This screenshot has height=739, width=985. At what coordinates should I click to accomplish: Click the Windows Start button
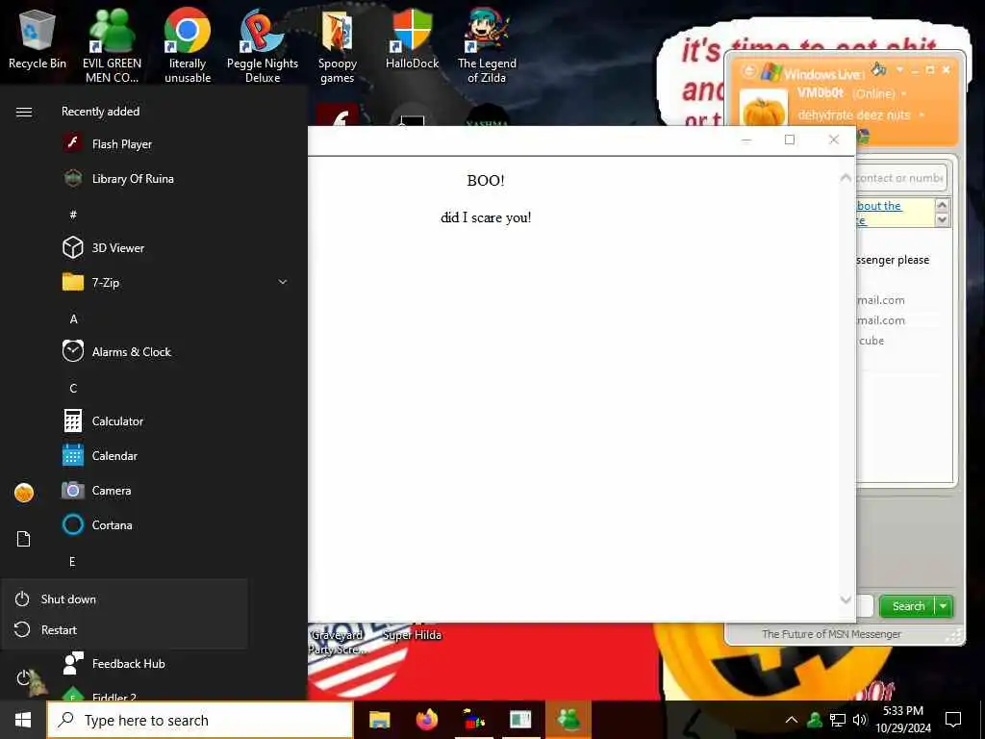point(23,720)
